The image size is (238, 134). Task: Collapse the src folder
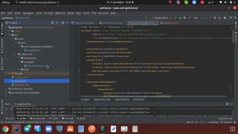click(9, 35)
